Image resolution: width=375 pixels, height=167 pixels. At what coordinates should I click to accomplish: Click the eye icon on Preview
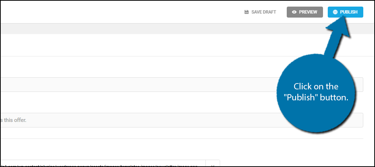pos(294,12)
